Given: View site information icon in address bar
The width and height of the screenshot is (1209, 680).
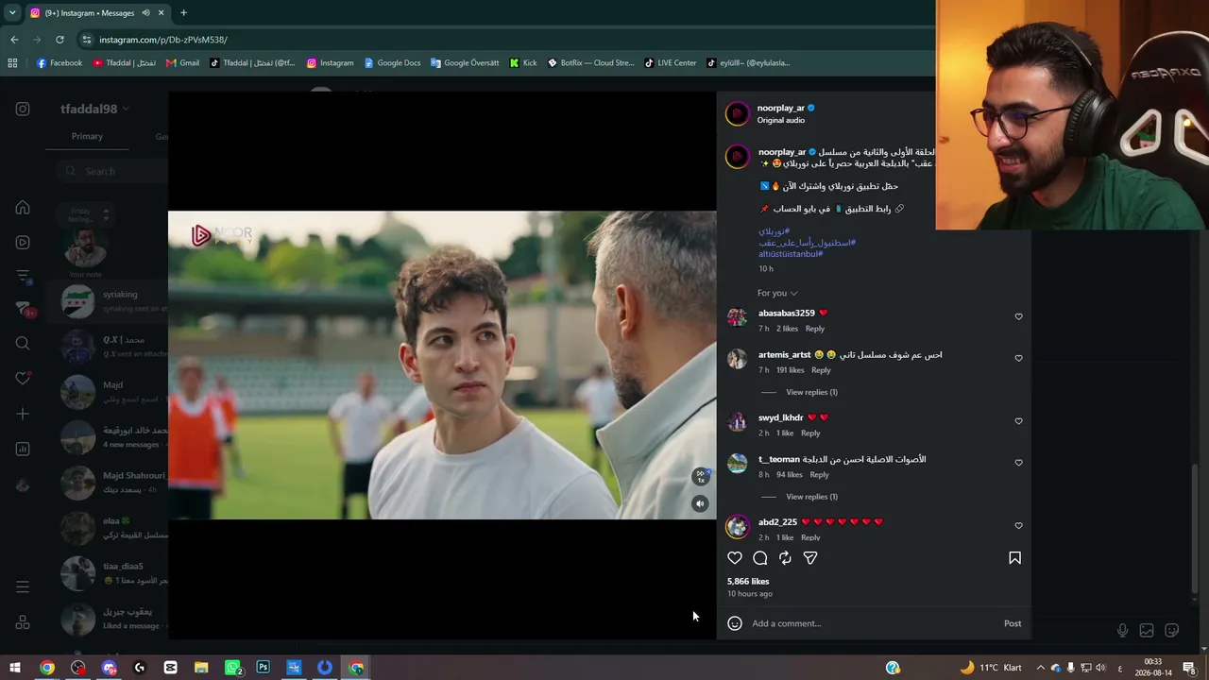Looking at the screenshot, I should (x=87, y=40).
